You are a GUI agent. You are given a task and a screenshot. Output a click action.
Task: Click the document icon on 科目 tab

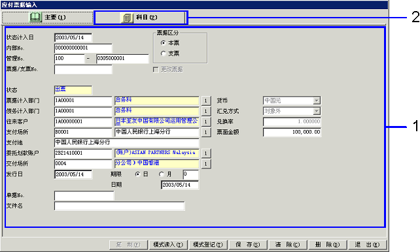pos(127,18)
